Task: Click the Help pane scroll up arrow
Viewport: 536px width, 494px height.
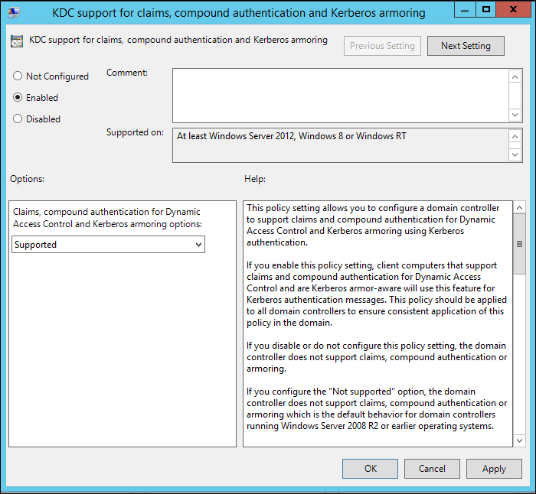Action: tap(519, 207)
